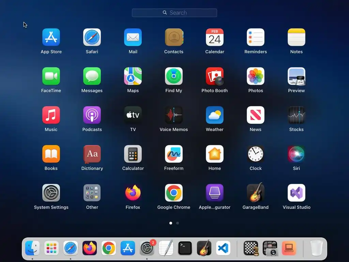Launch the Stocks app
349x262 pixels.
(x=297, y=115)
